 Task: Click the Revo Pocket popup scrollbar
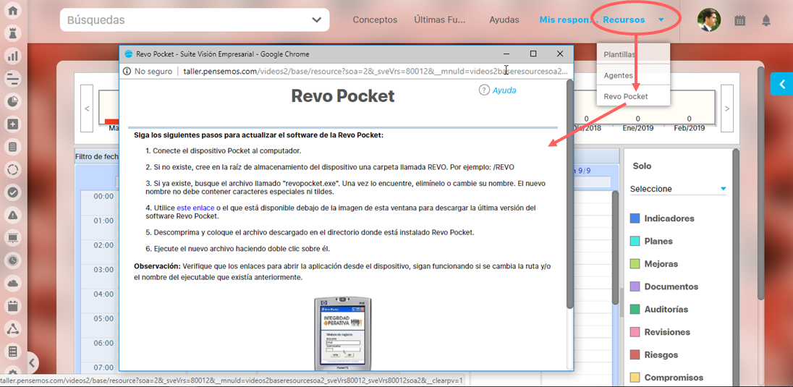[569, 195]
